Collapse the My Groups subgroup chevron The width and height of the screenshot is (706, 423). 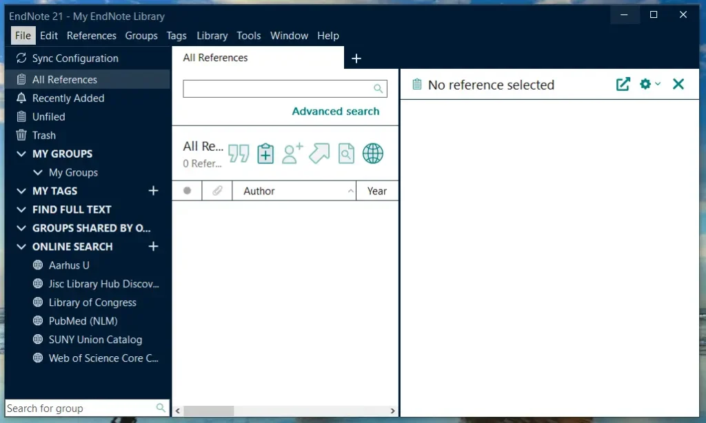[x=38, y=172]
